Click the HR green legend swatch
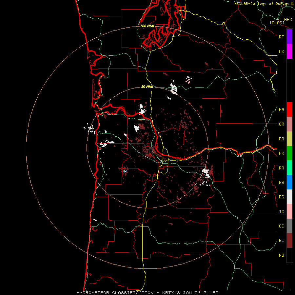The image size is (295, 295). 289,153
